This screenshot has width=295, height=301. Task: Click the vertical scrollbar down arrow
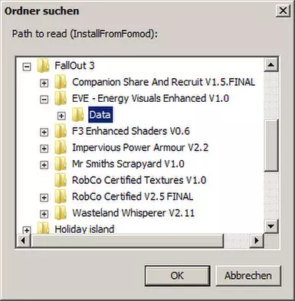coord(270,226)
